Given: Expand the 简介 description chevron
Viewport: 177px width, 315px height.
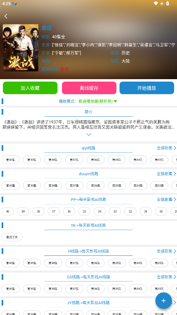Looking at the screenshot, I should [88, 135].
